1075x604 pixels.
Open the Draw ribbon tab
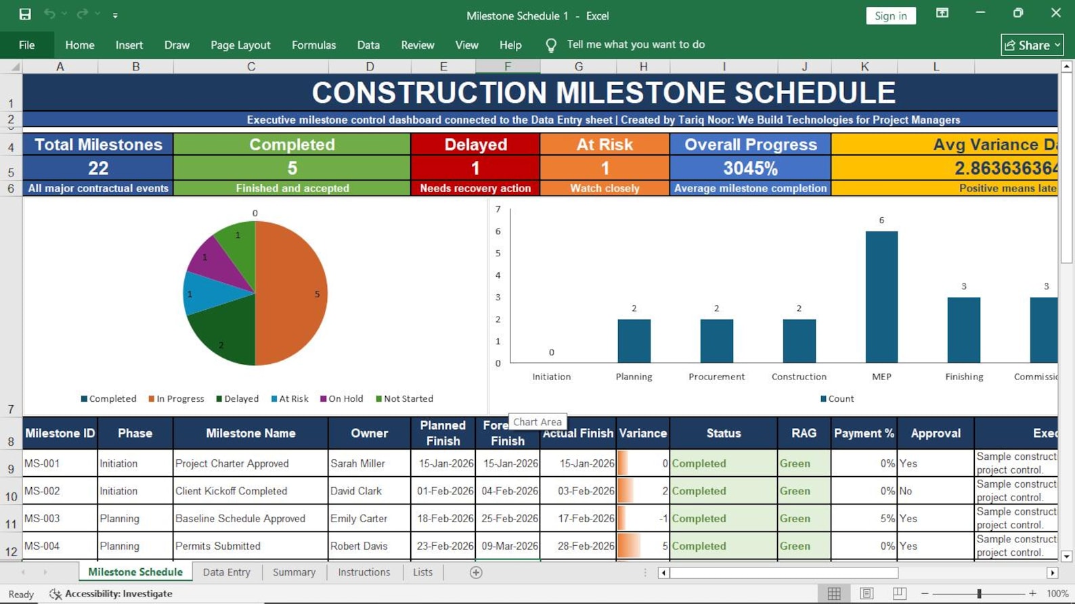[x=177, y=45]
